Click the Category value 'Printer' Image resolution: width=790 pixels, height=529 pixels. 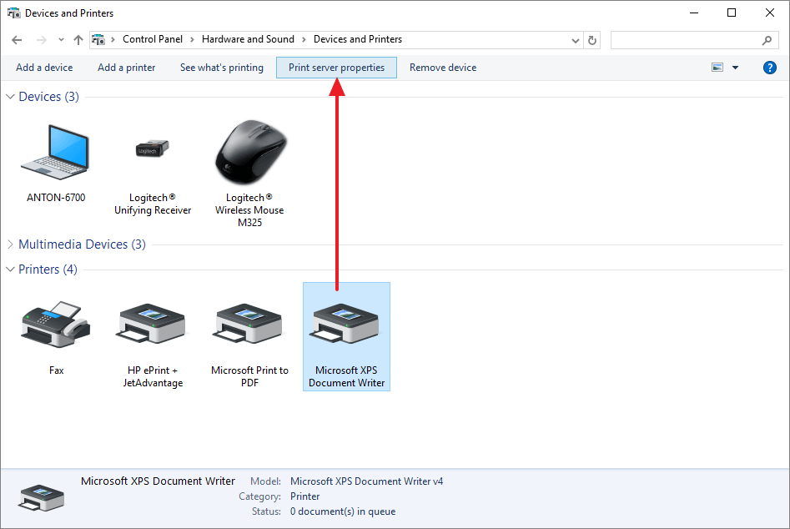(x=304, y=496)
